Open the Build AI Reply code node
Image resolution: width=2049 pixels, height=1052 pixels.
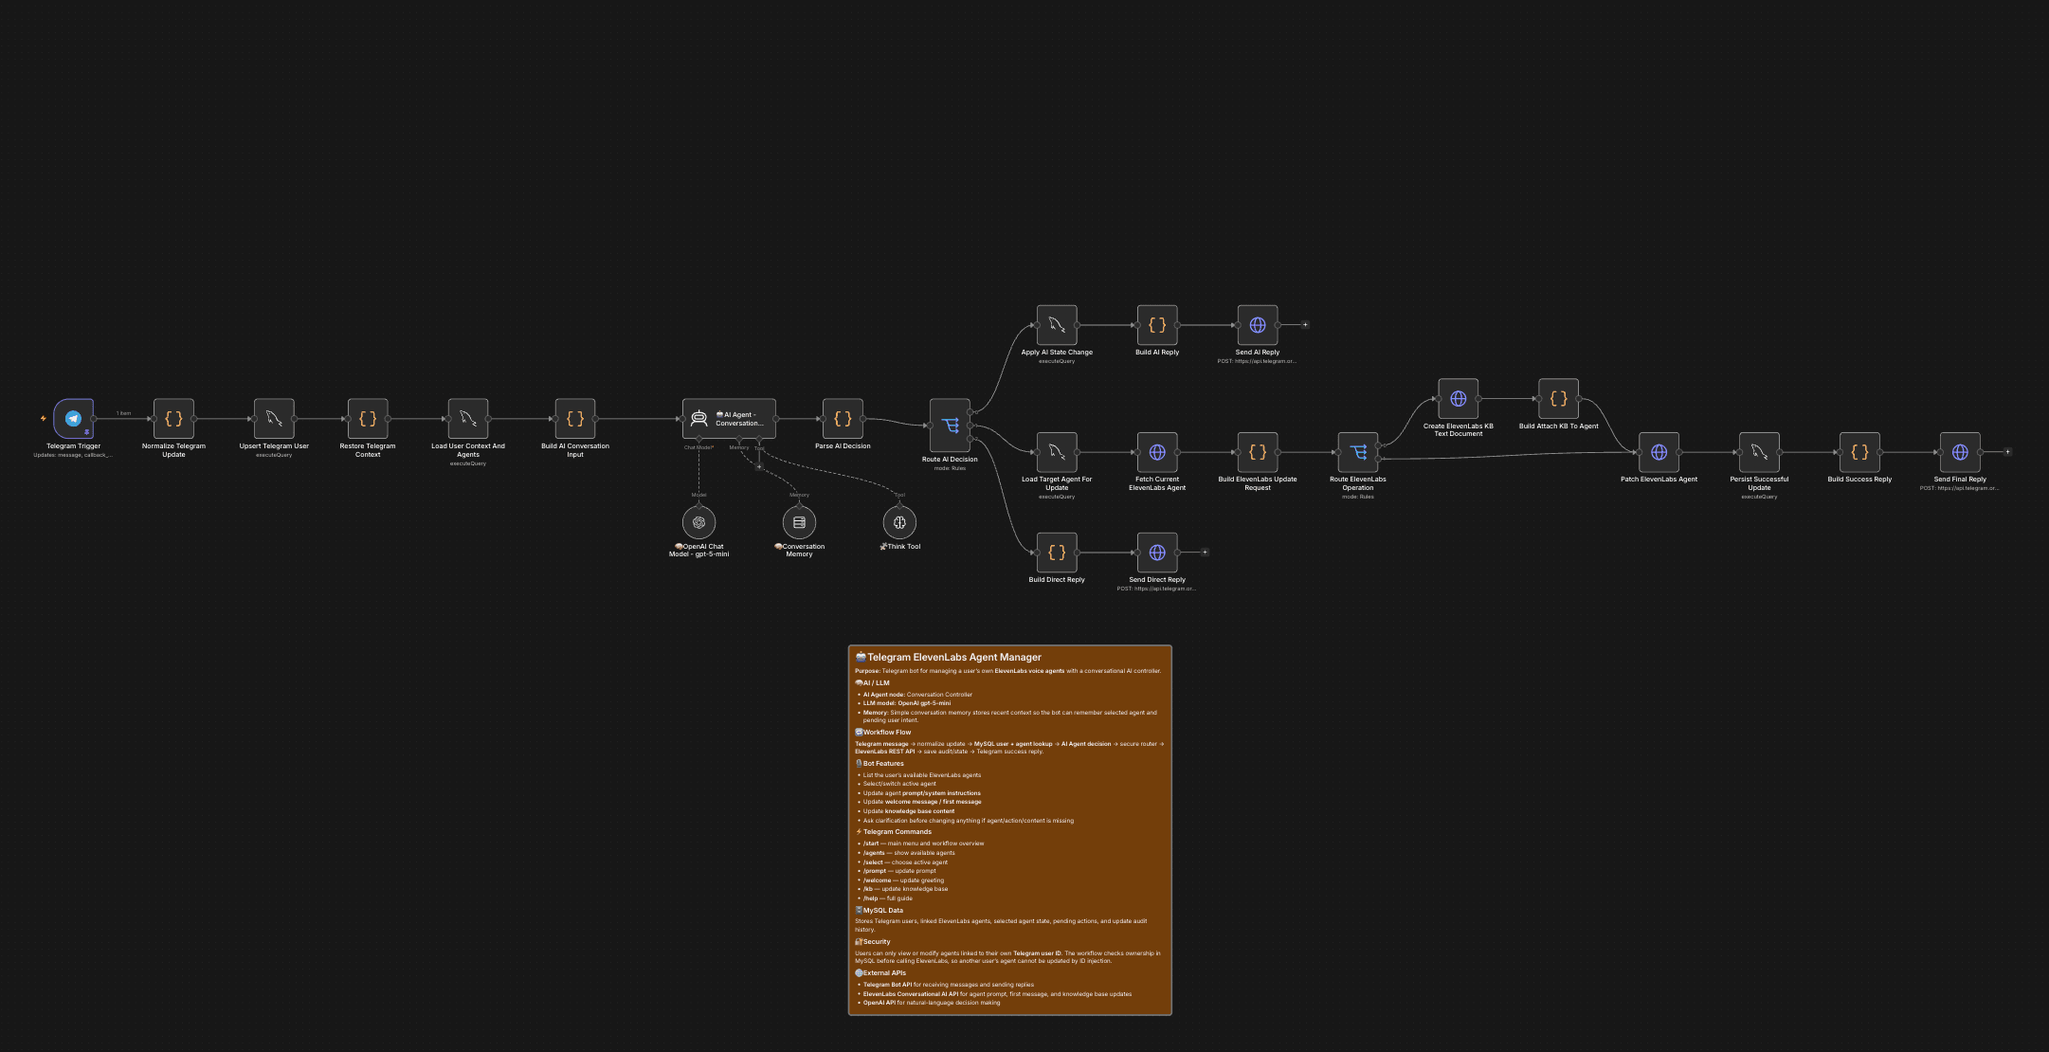[x=1157, y=325]
